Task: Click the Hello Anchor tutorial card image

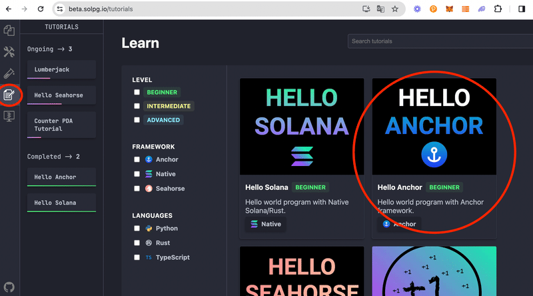Action: pyautogui.click(x=434, y=127)
